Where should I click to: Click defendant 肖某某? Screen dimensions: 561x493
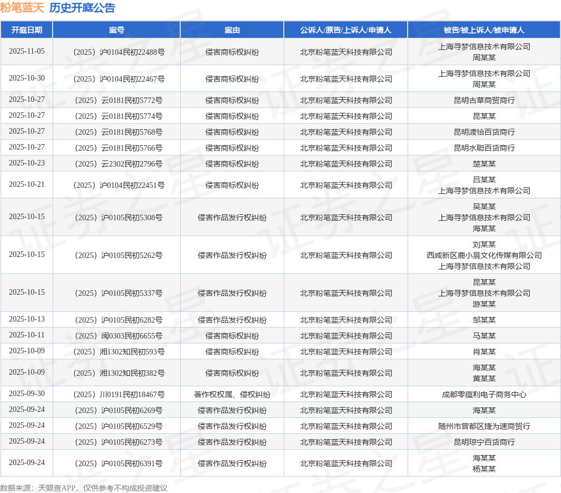[484, 352]
